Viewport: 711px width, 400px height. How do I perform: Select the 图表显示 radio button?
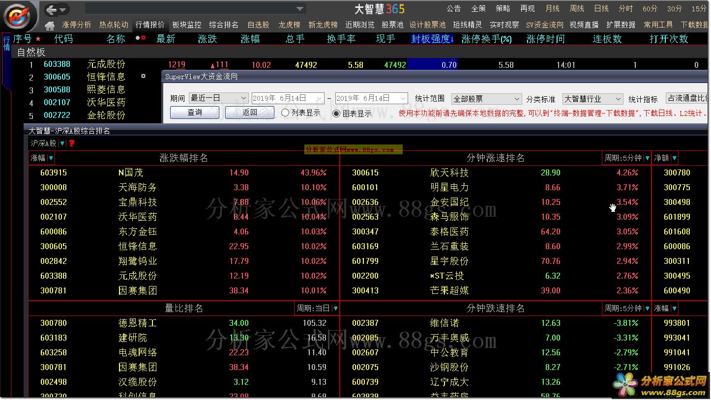pyautogui.click(x=336, y=114)
